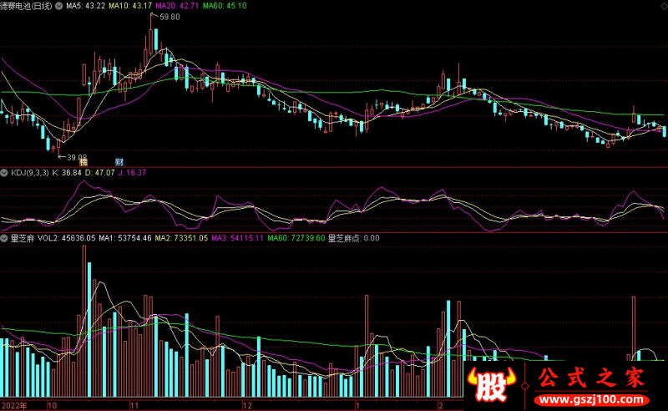Click the D: 47.07 value
The image size is (668, 411).
[x=99, y=173]
